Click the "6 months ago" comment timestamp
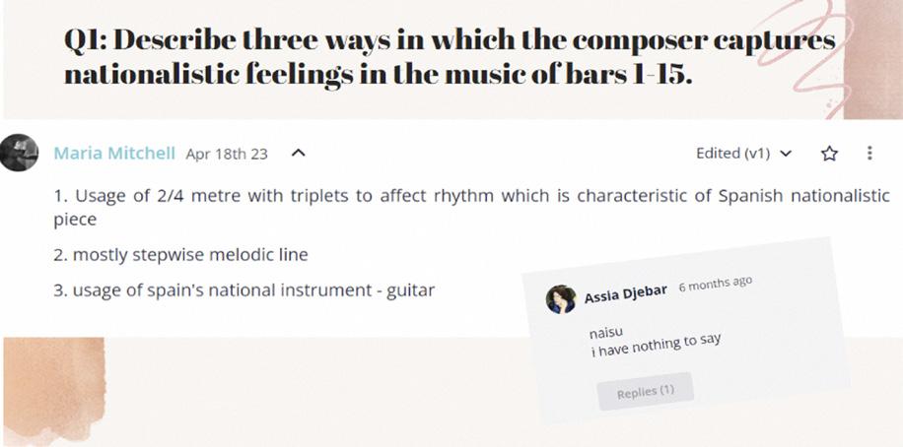This screenshot has width=903, height=447. [x=715, y=282]
